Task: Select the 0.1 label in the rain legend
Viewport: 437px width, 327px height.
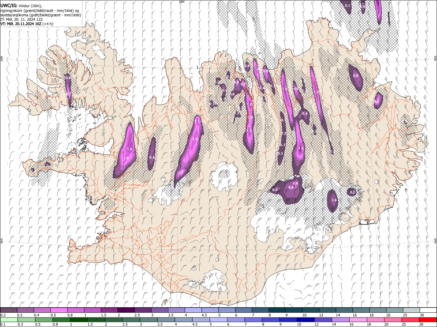Action: [x=3, y=325]
